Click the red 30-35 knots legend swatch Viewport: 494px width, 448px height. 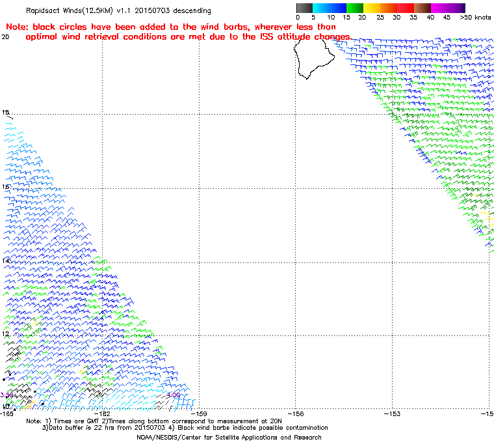coord(406,8)
